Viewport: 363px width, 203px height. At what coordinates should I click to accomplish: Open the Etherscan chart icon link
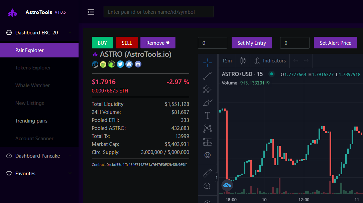pyautogui.click(x=95, y=64)
